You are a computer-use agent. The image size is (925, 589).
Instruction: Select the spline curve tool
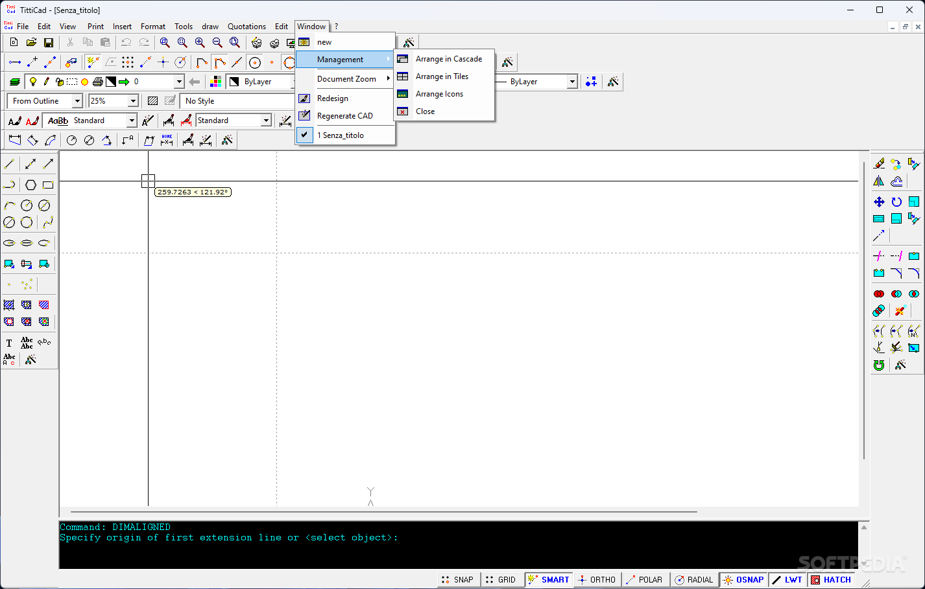pos(48,222)
